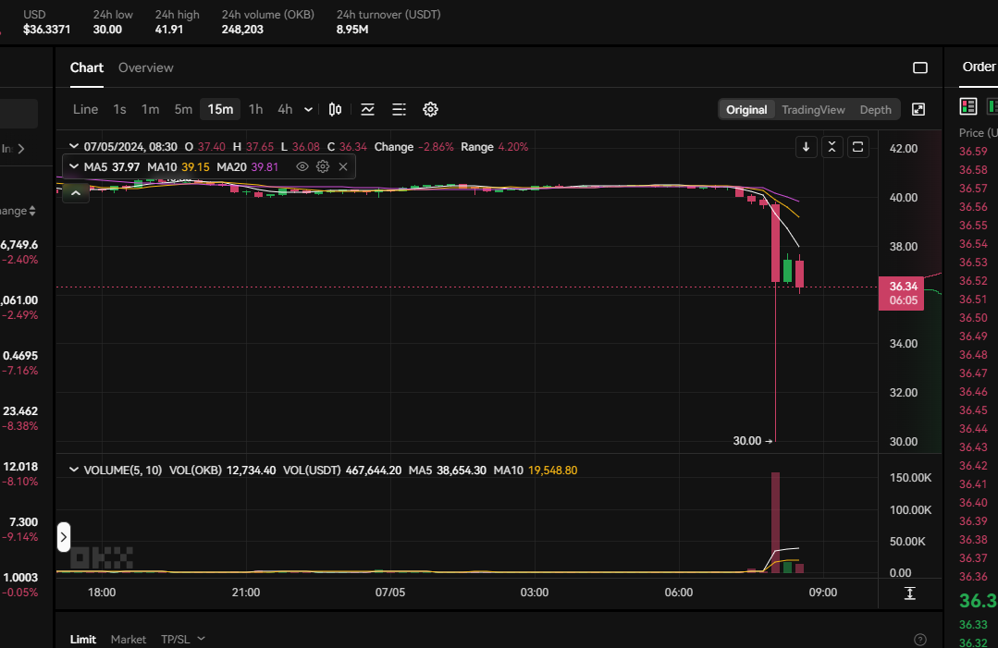Select 1m time interval
Viewport: 998px width, 648px height.
pyautogui.click(x=150, y=109)
